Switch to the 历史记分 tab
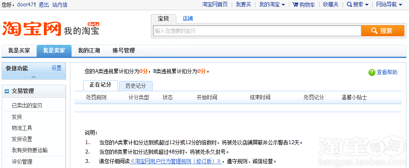The image size is (409, 168). 135,86
